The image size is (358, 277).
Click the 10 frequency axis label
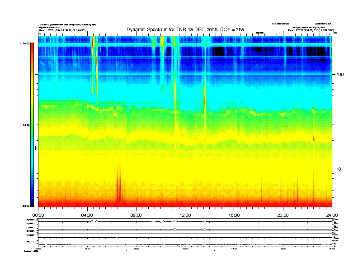[339, 169]
